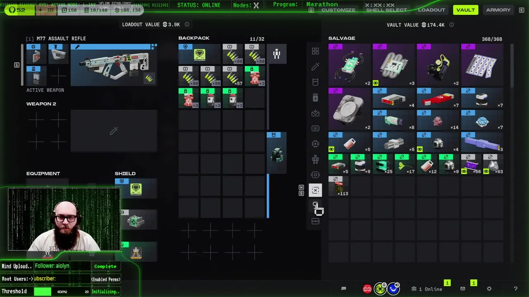The width and height of the screenshot is (529, 297).
Task: Toggle the eye marker on the x56 salvage item
Action: pyautogui.click(x=464, y=171)
